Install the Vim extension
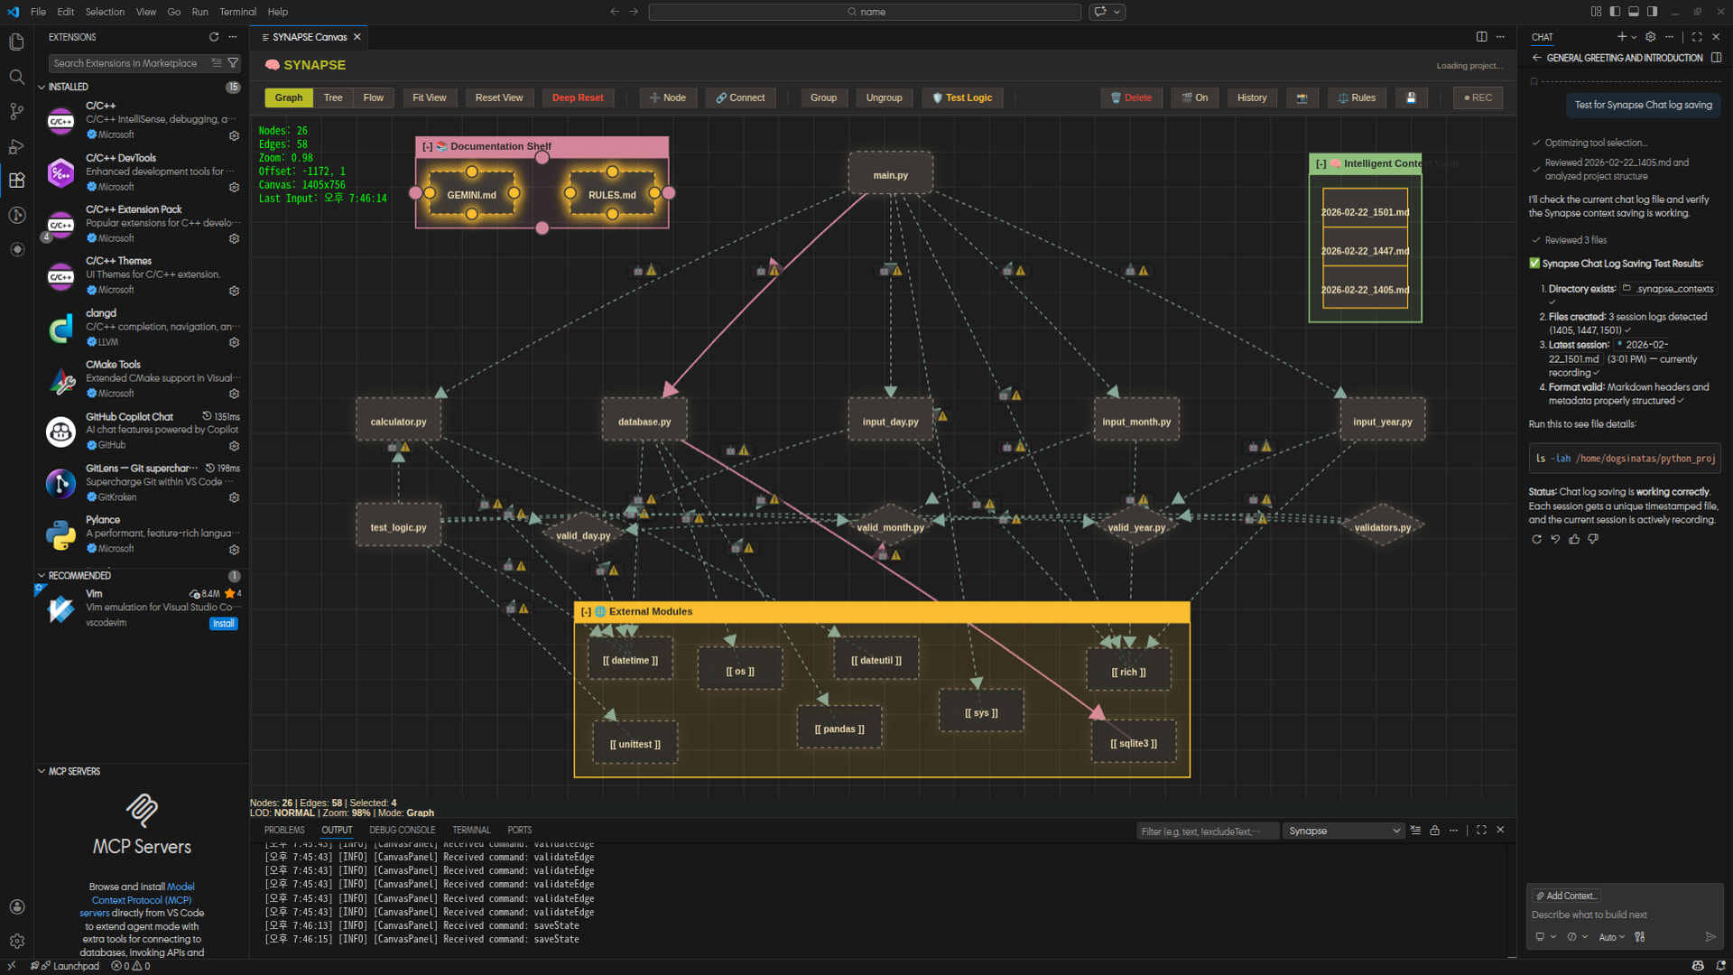1733x975 pixels. [x=223, y=624]
